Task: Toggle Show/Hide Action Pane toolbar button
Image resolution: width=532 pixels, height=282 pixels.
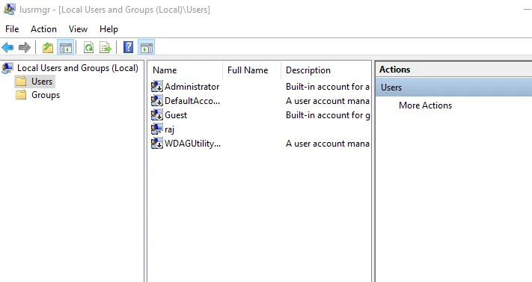Action: (x=146, y=48)
